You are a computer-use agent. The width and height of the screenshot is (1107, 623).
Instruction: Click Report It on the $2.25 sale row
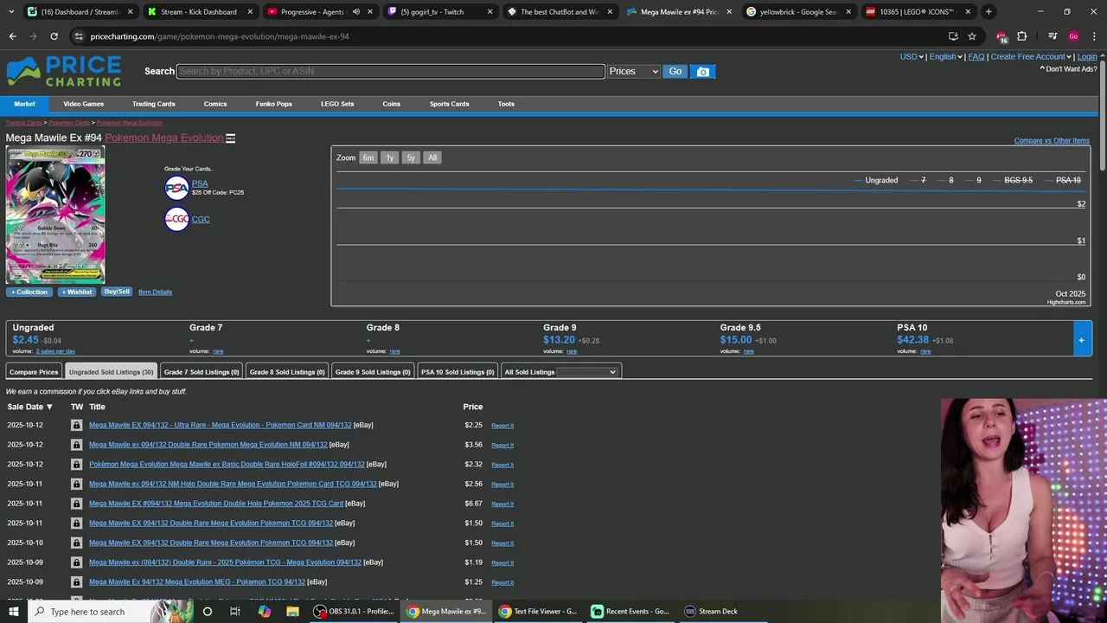coord(502,426)
